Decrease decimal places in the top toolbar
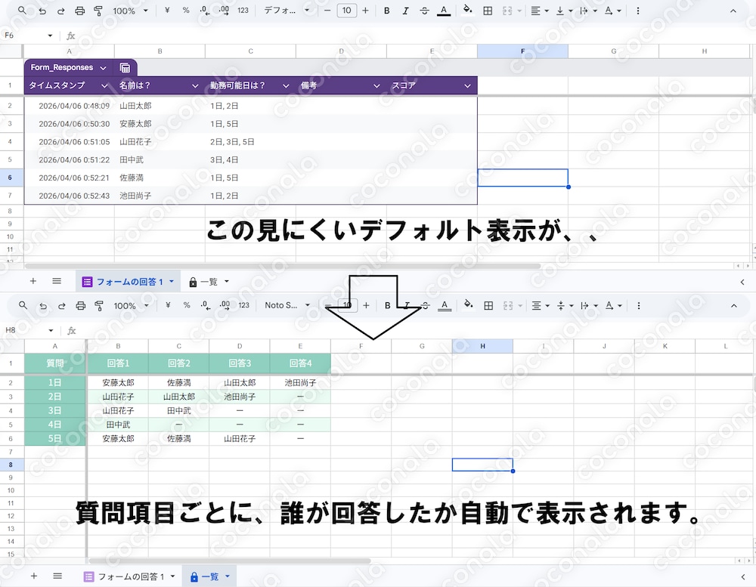 pyautogui.click(x=205, y=10)
